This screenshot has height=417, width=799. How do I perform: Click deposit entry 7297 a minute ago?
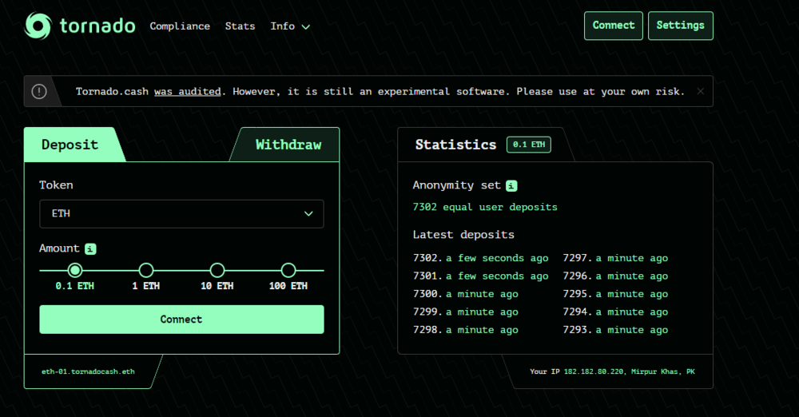(x=615, y=258)
